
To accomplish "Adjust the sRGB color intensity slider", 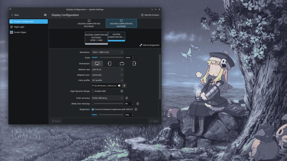I will pos(107,104).
